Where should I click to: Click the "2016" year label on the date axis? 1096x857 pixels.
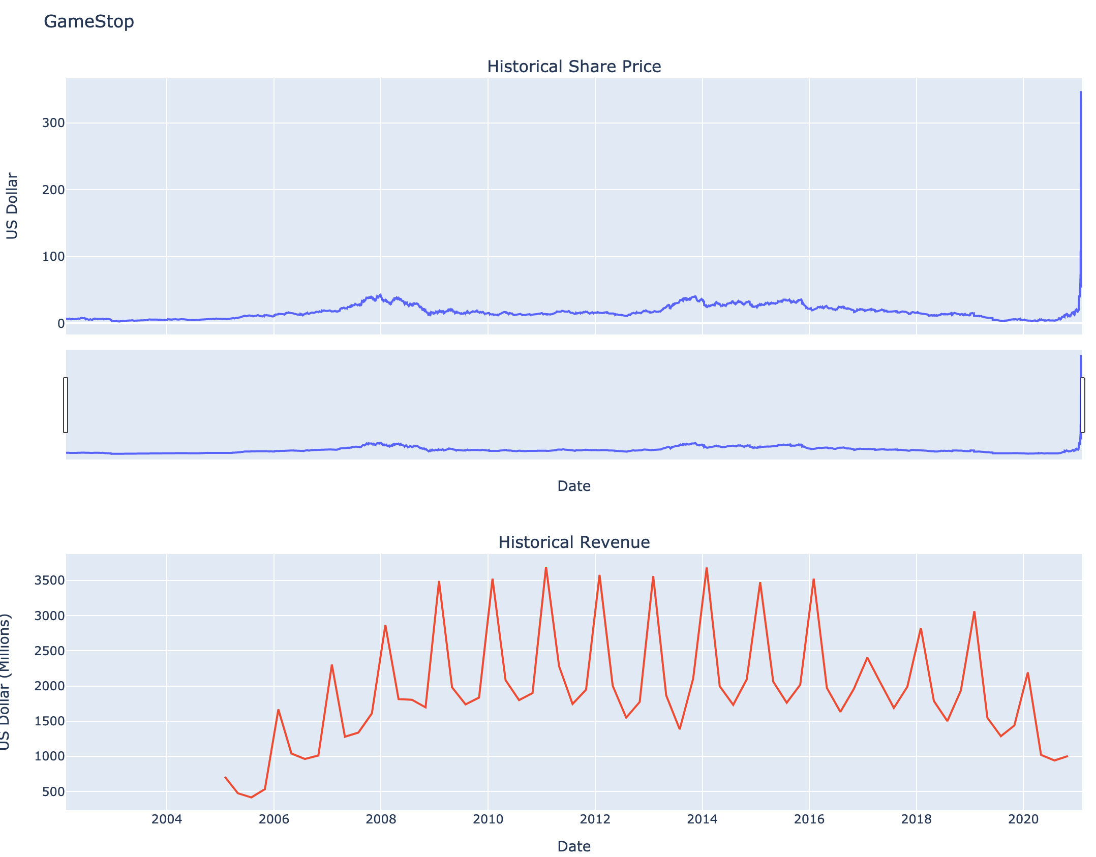pyautogui.click(x=809, y=819)
